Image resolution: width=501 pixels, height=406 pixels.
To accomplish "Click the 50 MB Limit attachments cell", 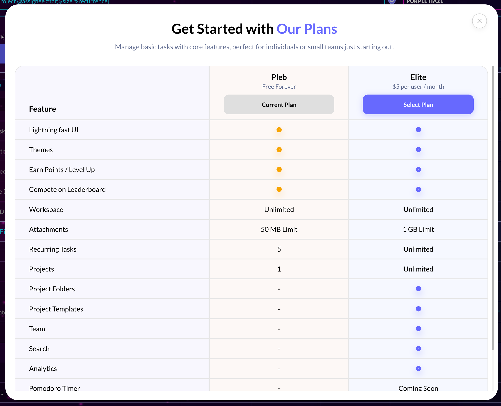I will point(279,229).
